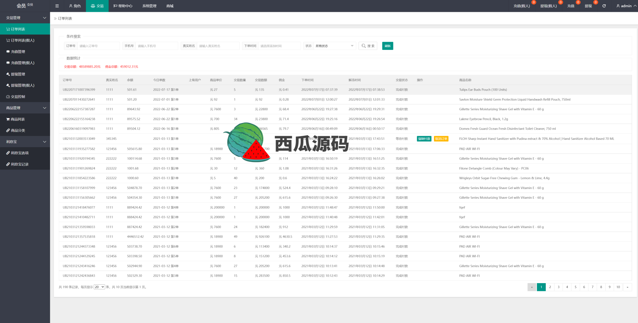638x323 pixels.
Task: Click the link icon beside 商品分类
Action: 8,131
